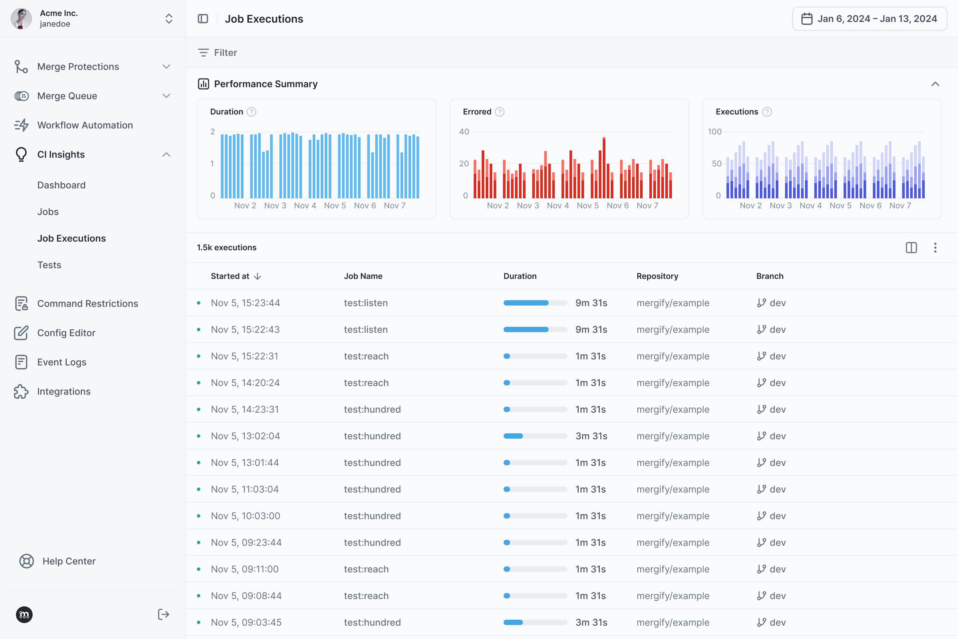Click the logout icon at sidebar bottom
Screen dimensions: 958x639
point(163,614)
